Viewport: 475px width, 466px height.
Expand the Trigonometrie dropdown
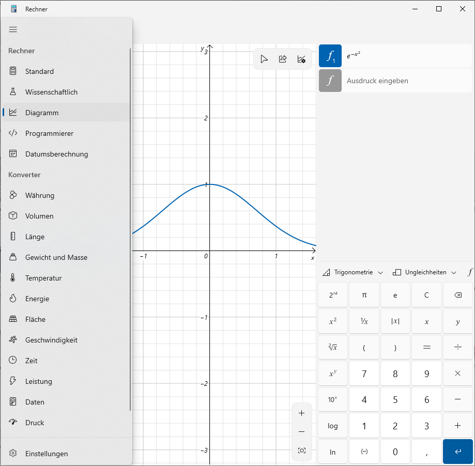point(353,272)
